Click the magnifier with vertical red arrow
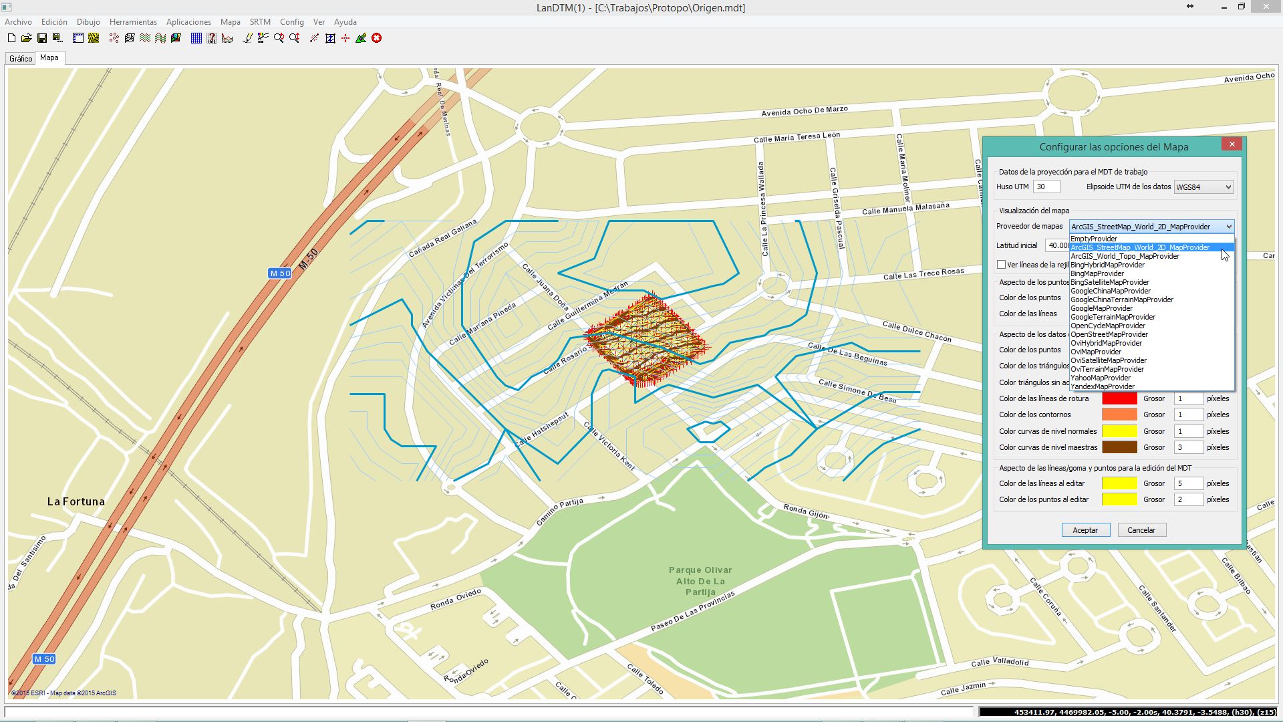1283x722 pixels. point(294,38)
